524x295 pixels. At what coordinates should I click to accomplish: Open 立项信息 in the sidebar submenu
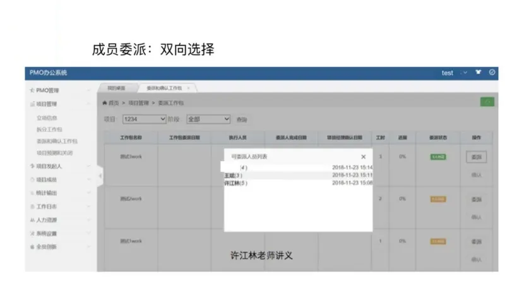[47, 117]
